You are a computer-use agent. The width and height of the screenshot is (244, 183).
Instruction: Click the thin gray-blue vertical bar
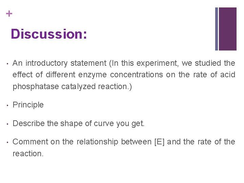pos(217,29)
